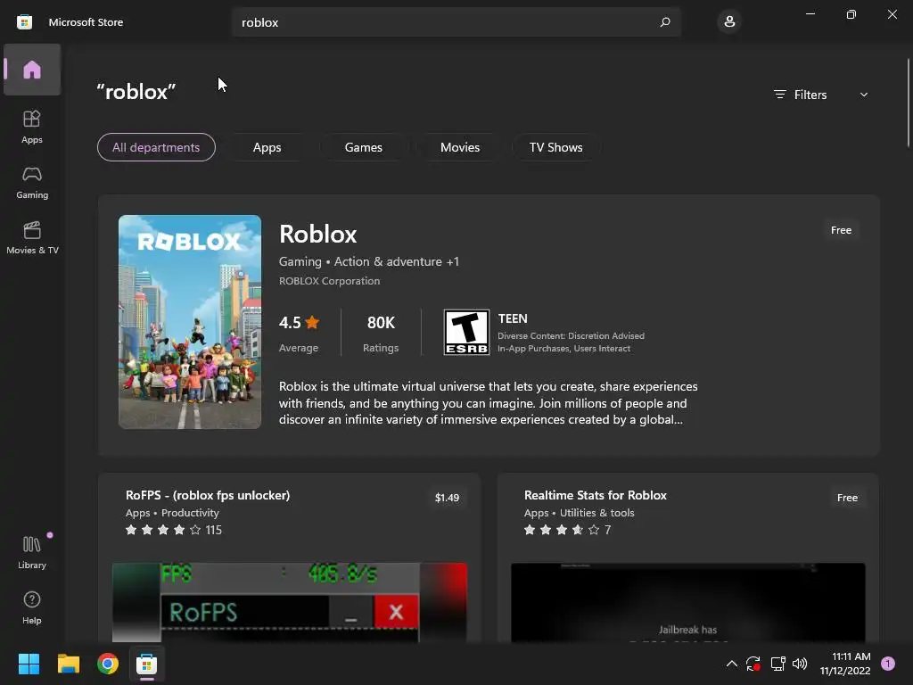
Task: Click the RoFPS star rating row
Action: pyautogui.click(x=174, y=530)
